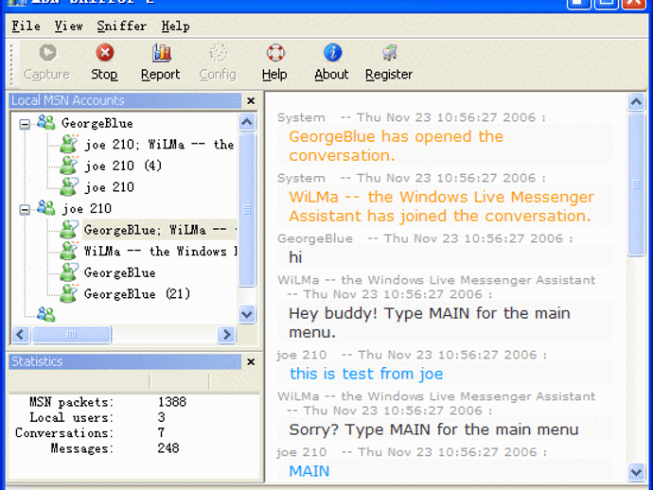Close the Local MSN Accounts panel

click(x=251, y=101)
